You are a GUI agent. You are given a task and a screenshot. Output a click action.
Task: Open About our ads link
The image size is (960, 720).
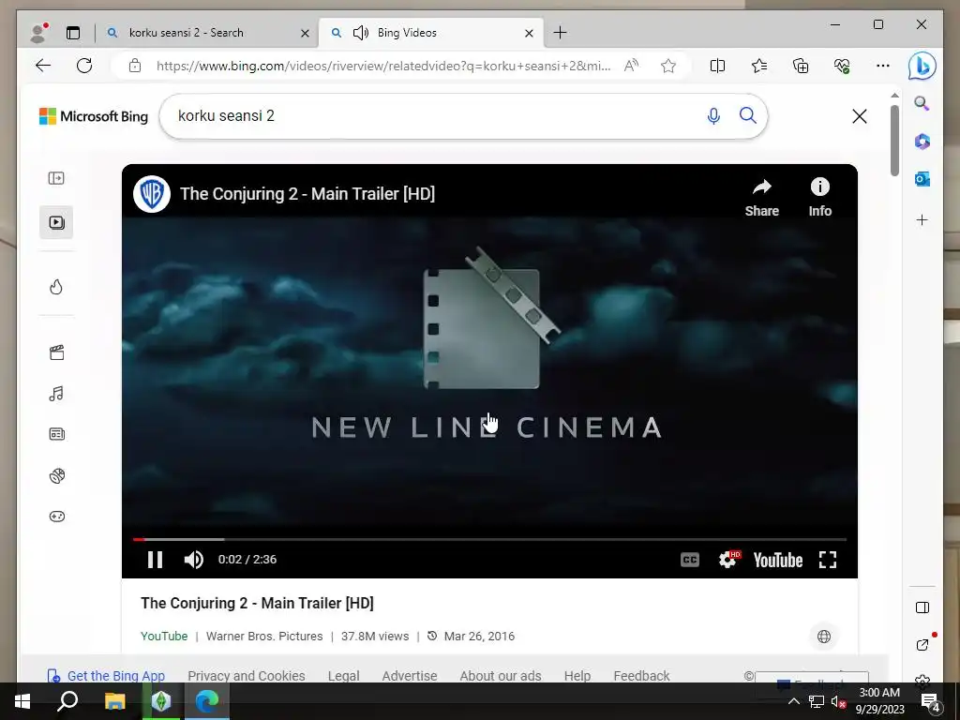[x=501, y=676]
